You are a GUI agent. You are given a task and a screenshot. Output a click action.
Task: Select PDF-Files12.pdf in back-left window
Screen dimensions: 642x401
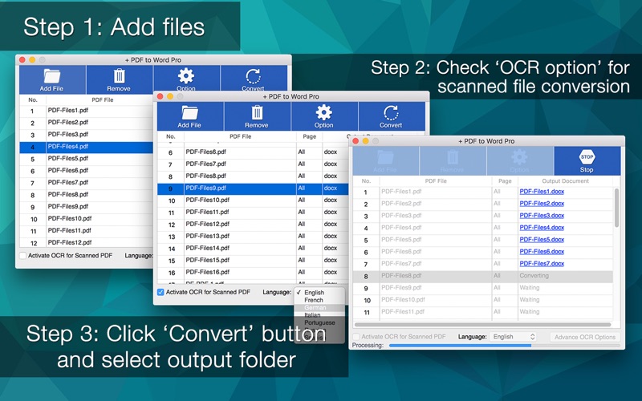pyautogui.click(x=70, y=243)
